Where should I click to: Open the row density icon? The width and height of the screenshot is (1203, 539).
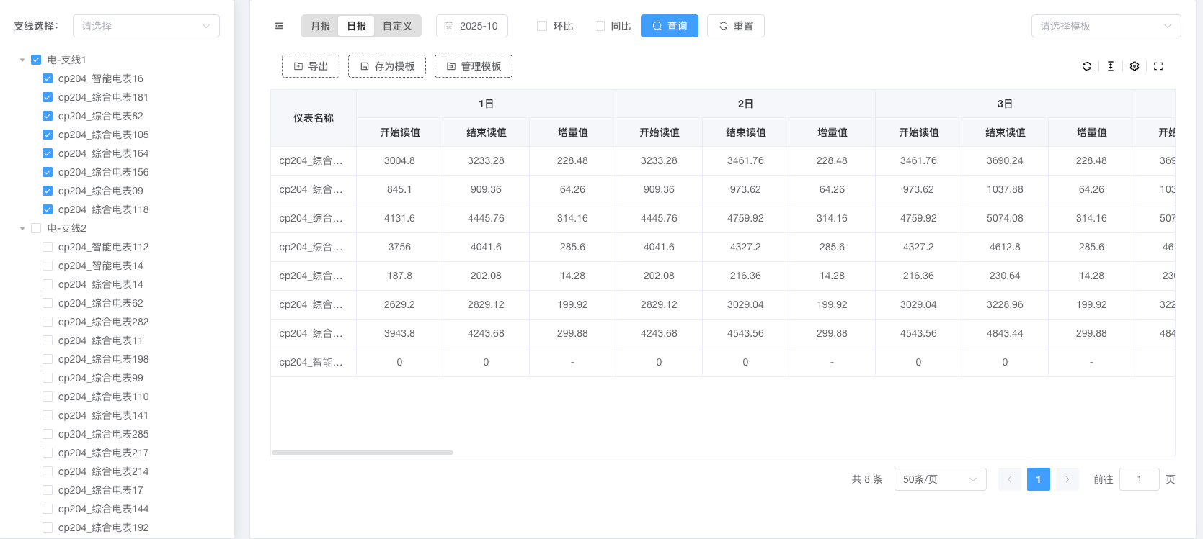click(1111, 66)
